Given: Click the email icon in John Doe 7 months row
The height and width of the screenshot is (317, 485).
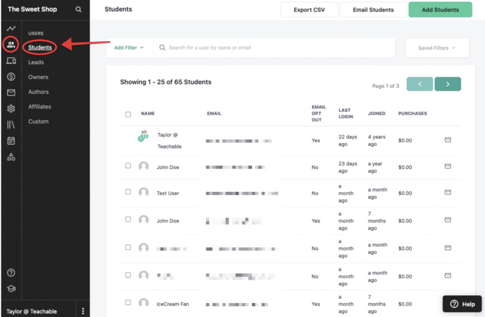Looking at the screenshot, I should click(448, 220).
